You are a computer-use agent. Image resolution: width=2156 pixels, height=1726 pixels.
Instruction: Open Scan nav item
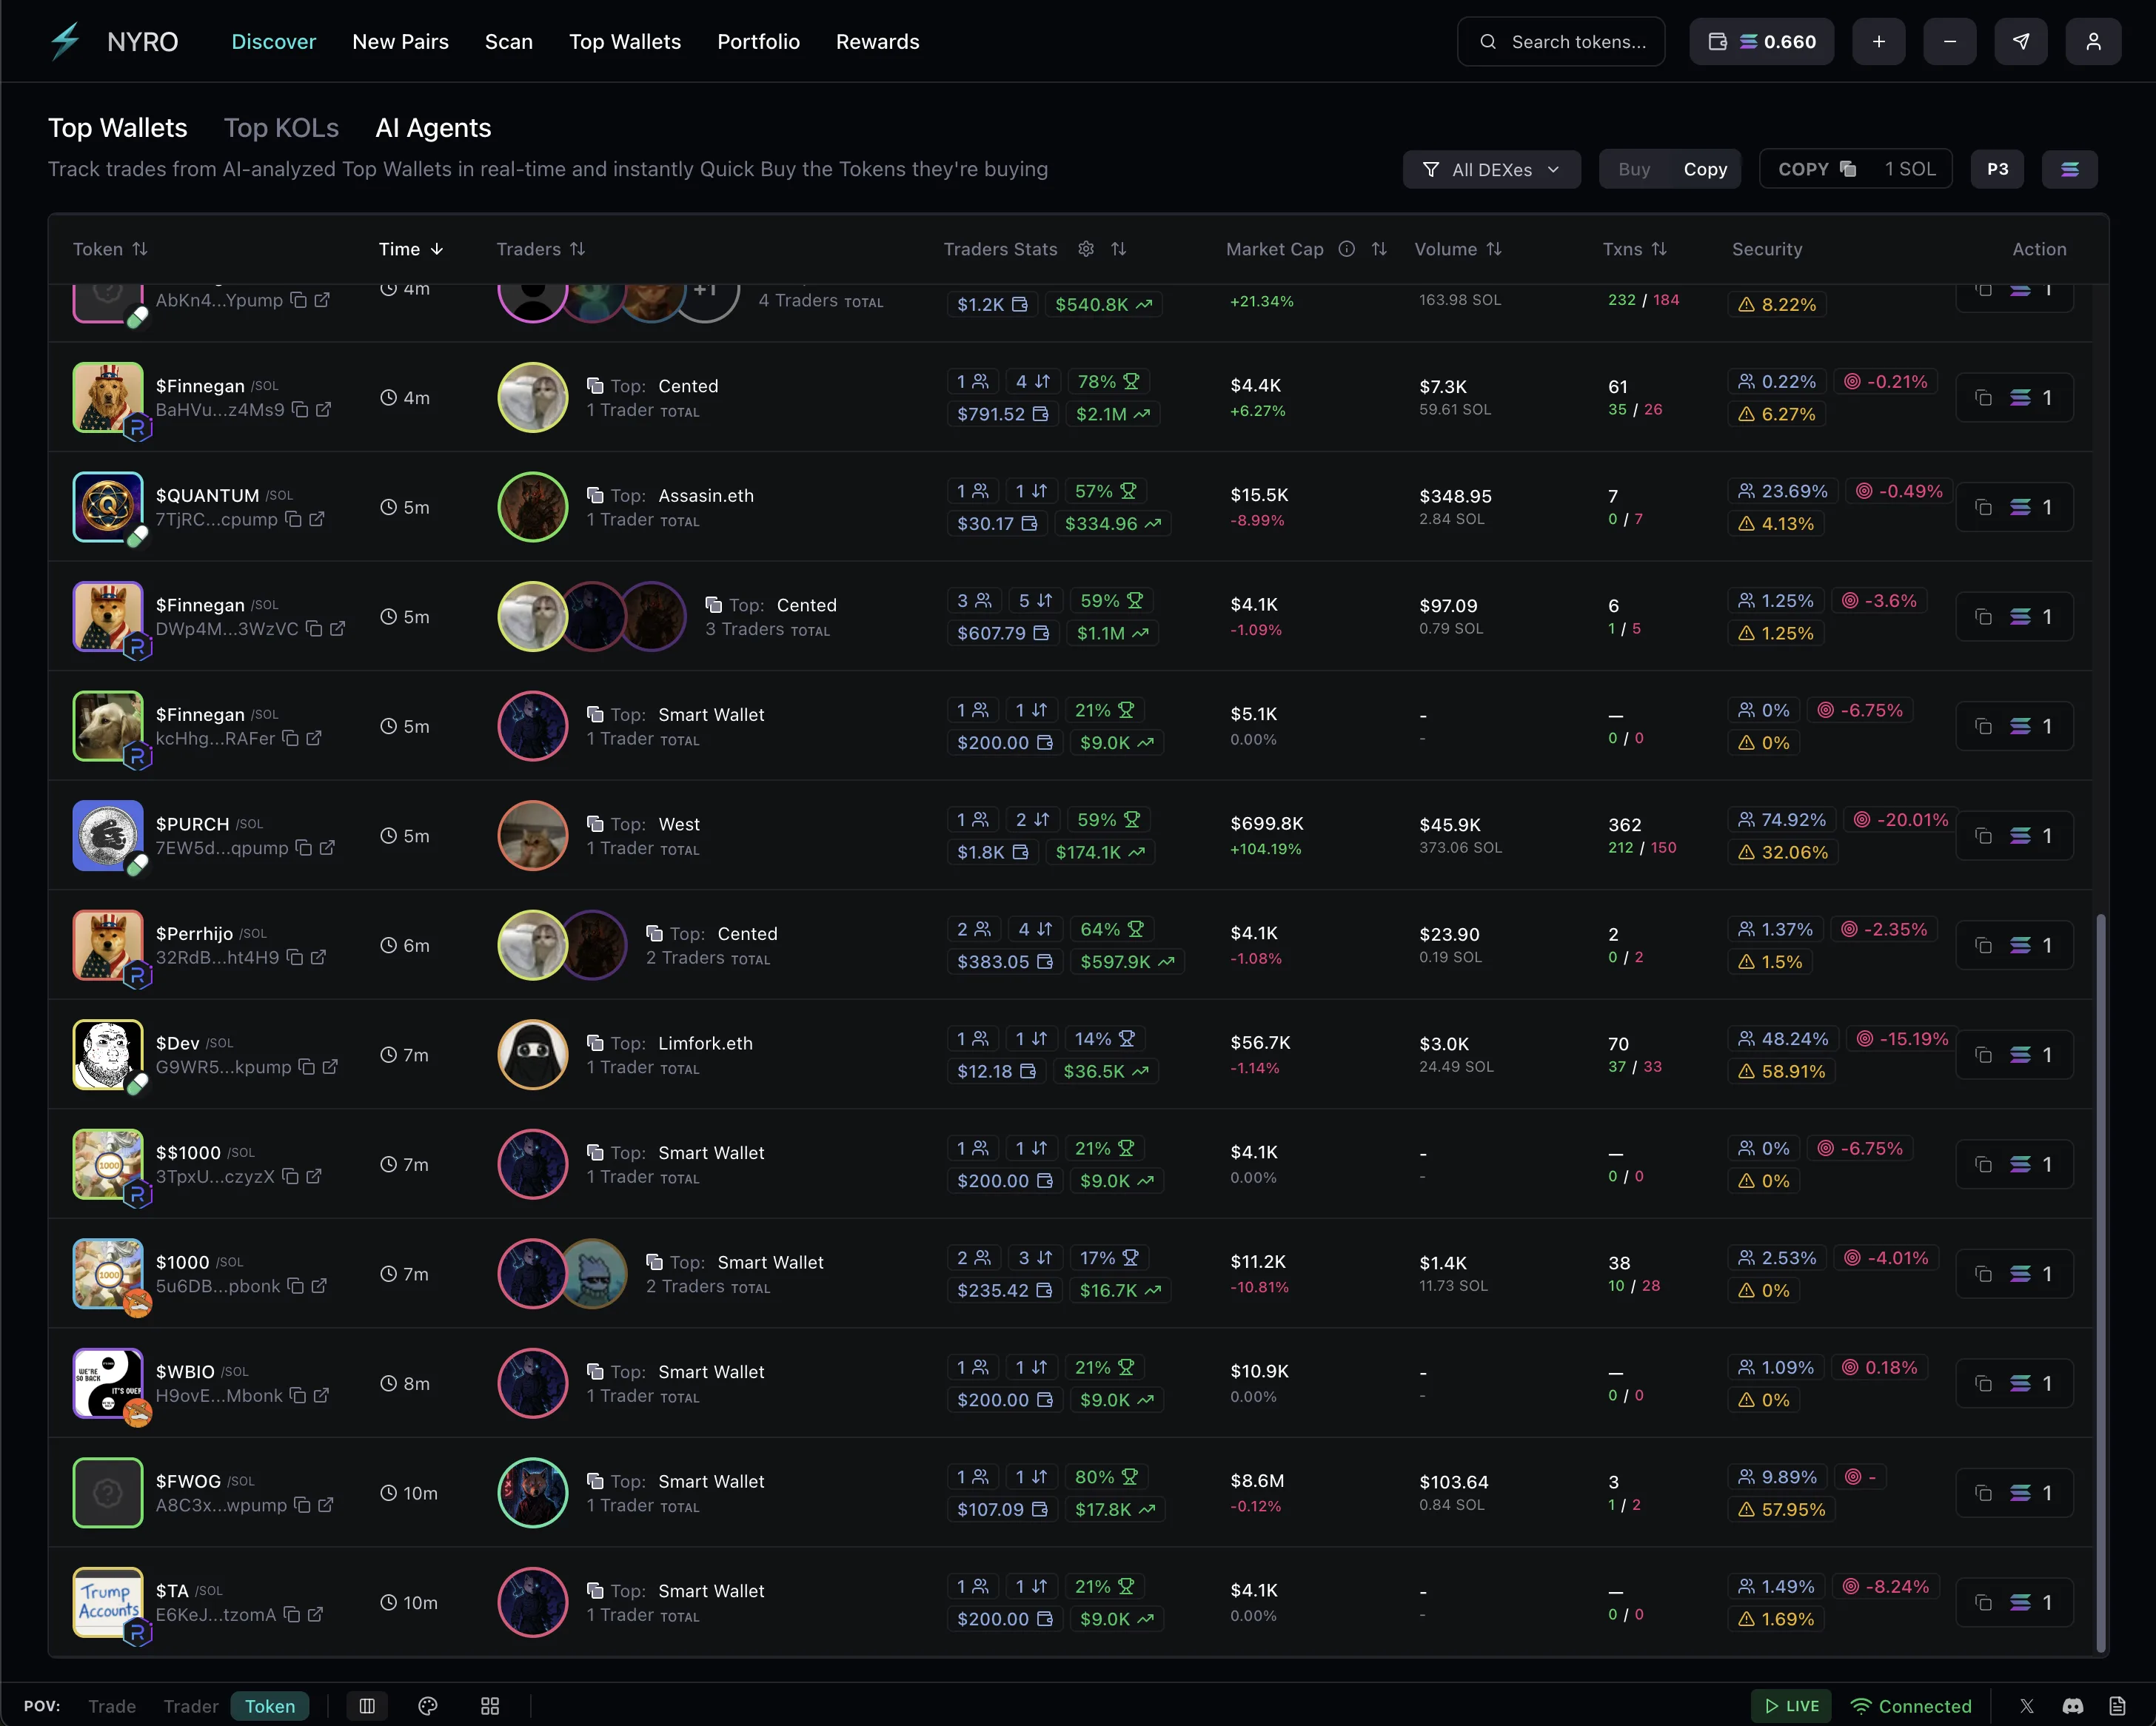pos(508,42)
